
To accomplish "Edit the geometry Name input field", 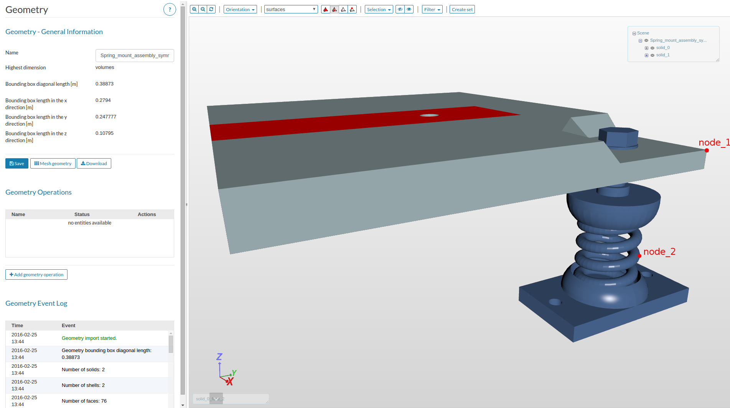I will click(135, 55).
